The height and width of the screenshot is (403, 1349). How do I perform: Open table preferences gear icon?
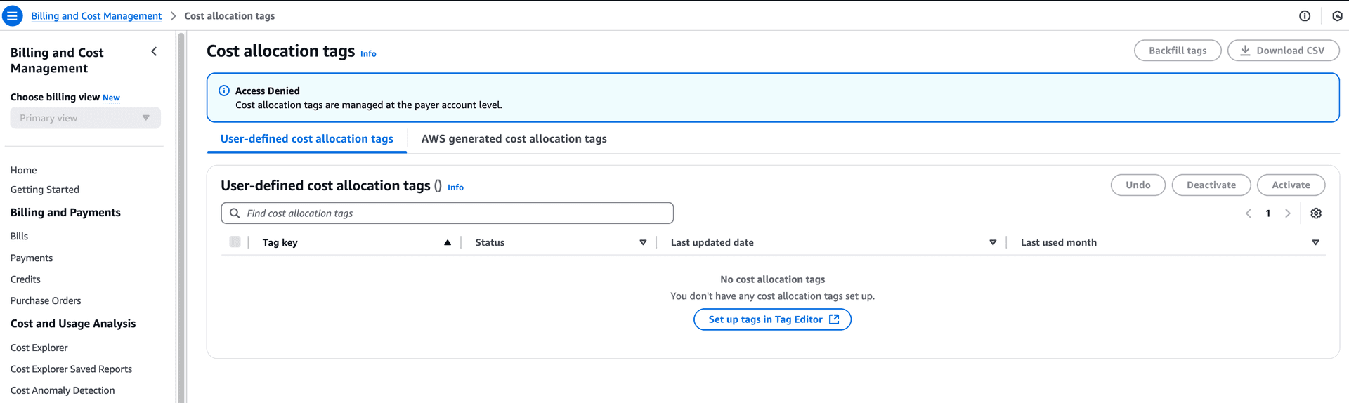(1316, 213)
